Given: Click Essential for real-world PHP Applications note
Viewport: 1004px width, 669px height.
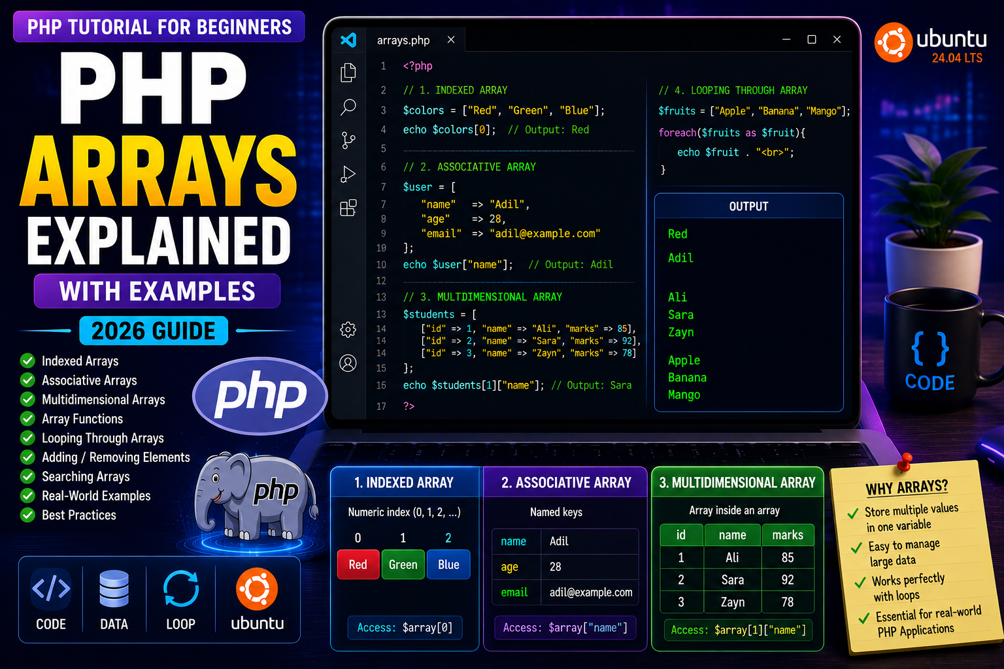Looking at the screenshot, I should point(927,622).
